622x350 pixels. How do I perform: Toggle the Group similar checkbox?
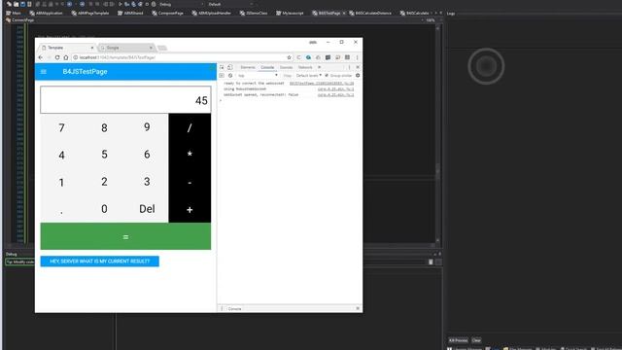point(327,76)
